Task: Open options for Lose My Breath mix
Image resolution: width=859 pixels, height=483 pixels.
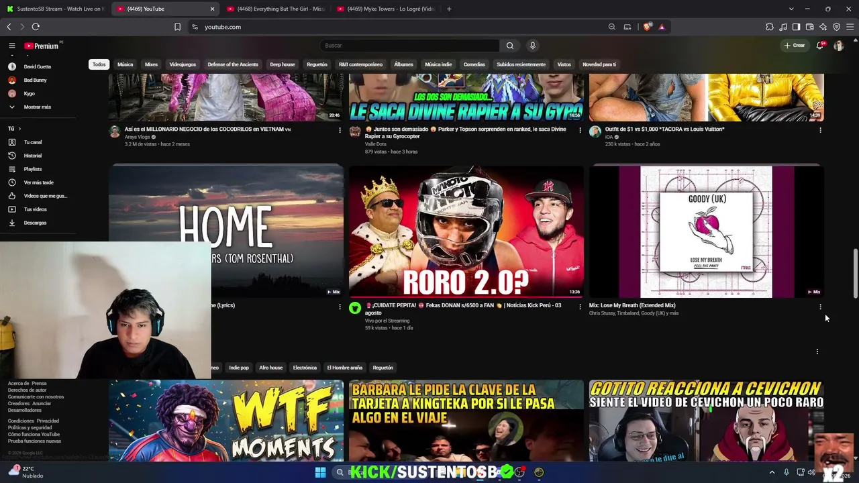Action: coord(820,307)
